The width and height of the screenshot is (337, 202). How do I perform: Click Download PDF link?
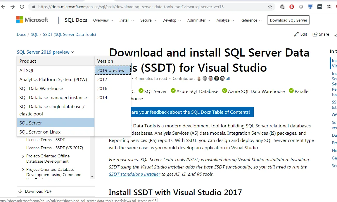[38, 191]
